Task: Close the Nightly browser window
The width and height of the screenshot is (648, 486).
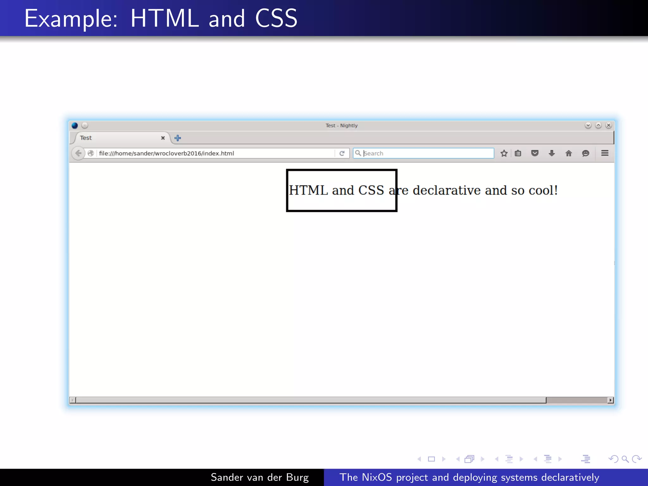Action: pyautogui.click(x=609, y=126)
